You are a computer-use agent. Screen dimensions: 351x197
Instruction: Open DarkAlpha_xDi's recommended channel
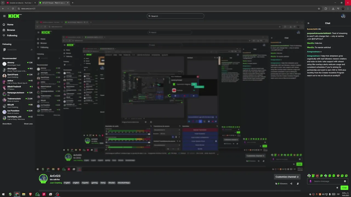(18, 118)
